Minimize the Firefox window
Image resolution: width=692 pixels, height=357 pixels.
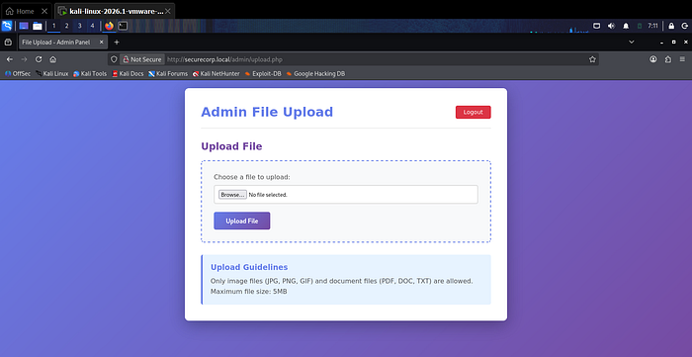coord(661,43)
